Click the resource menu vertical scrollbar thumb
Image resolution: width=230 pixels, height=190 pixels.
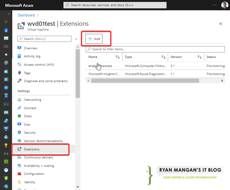click(78, 73)
